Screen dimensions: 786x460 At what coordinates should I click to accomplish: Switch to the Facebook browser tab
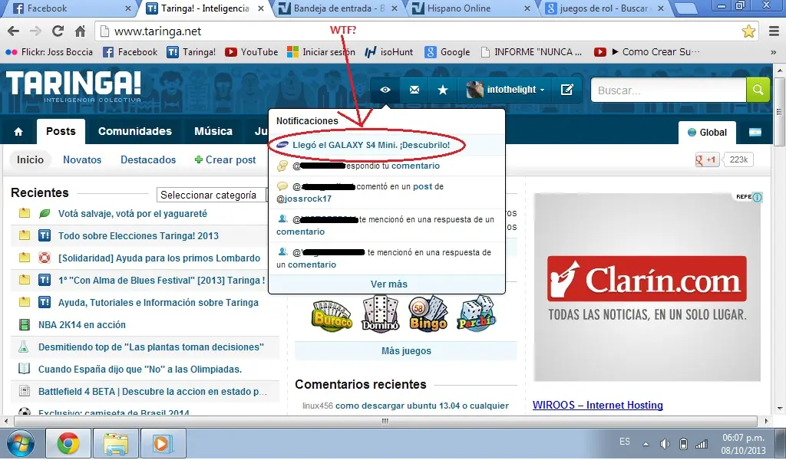coord(70,8)
